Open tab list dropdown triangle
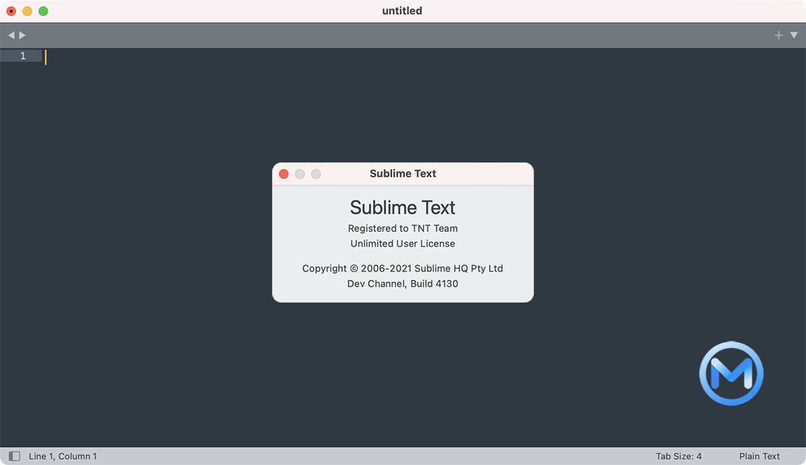 794,35
